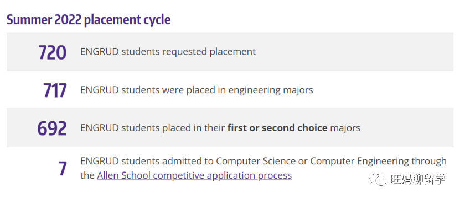Click the 旺妈聊留学 watermark text
This screenshot has height=199, width=460.
pos(418,179)
